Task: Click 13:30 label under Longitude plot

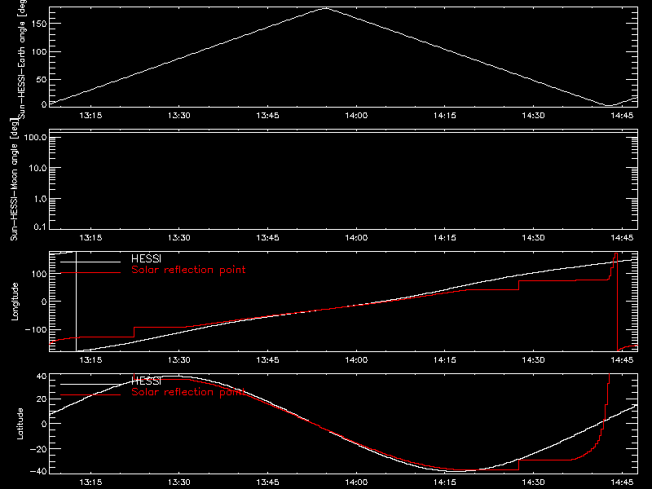Action: [x=179, y=360]
